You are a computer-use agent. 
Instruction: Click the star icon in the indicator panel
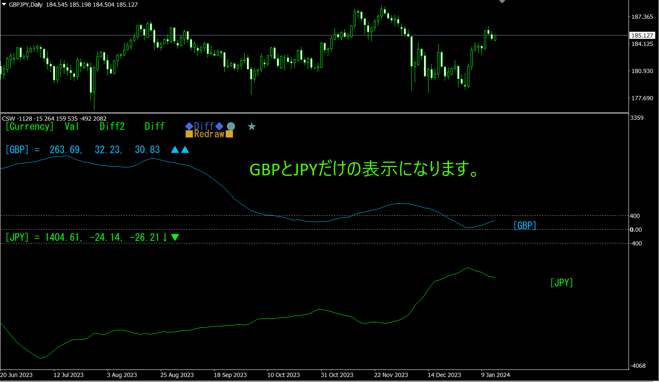click(x=252, y=126)
